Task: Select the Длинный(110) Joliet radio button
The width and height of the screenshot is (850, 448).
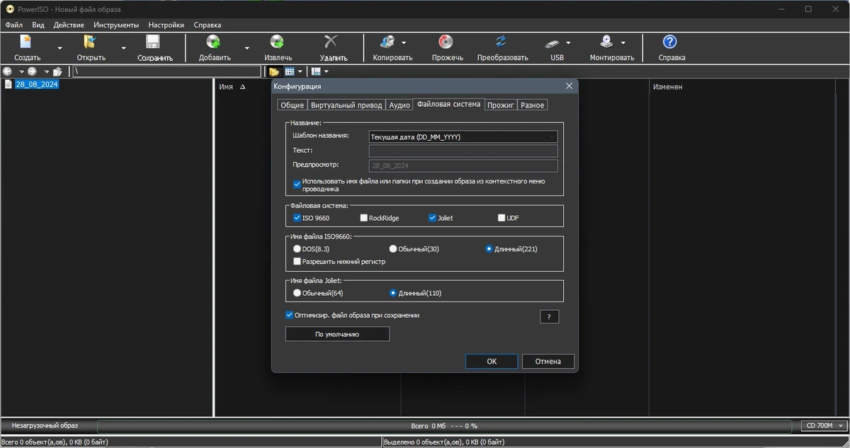Action: pyautogui.click(x=393, y=293)
